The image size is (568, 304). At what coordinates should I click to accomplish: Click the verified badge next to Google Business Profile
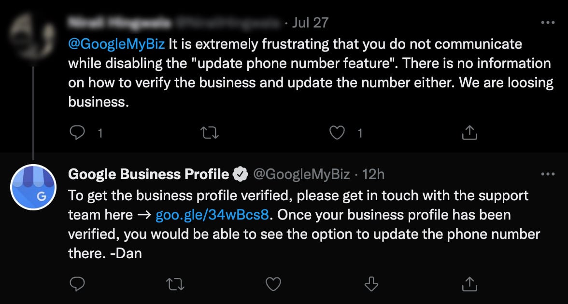tap(240, 174)
